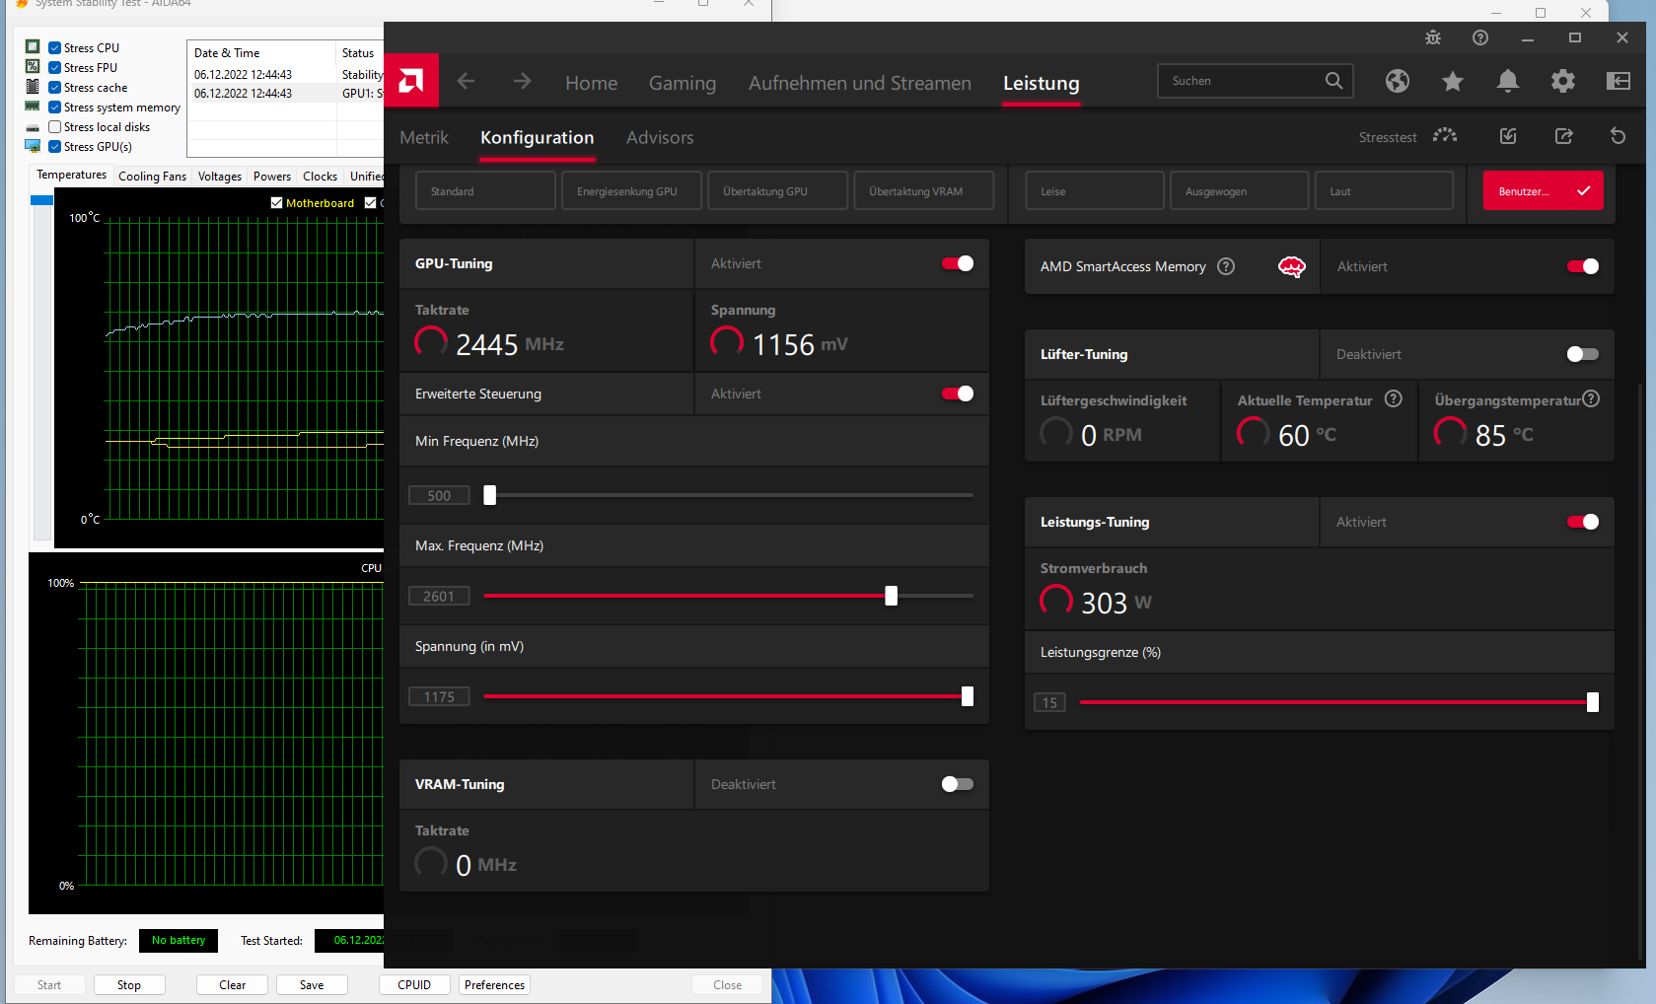Click the reset arrow icon

pyautogui.click(x=1619, y=136)
